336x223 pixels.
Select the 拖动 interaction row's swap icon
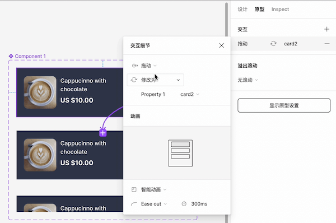click(273, 44)
